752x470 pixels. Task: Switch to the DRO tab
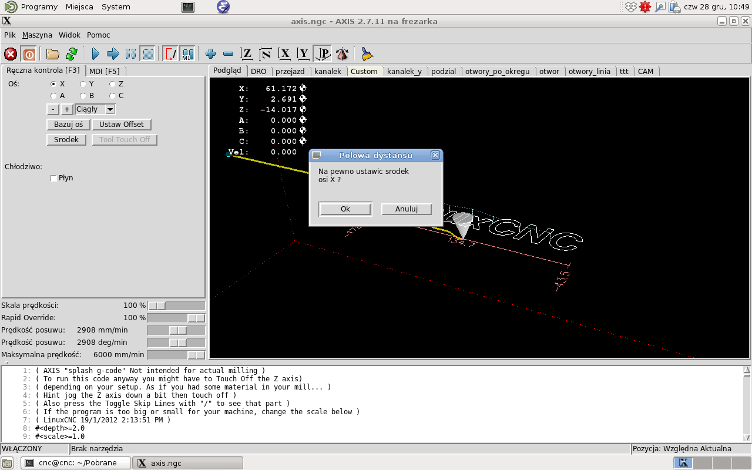coord(258,71)
